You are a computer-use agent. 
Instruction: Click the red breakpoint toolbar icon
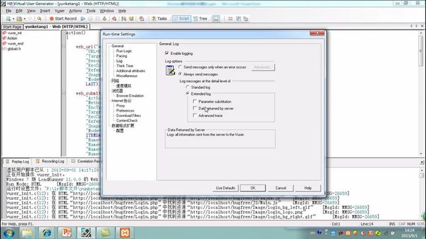(115, 18)
